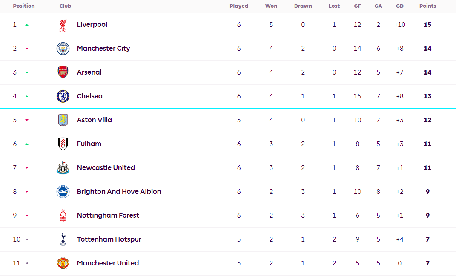
Task: Click the Club column header
Action: tap(65, 6)
